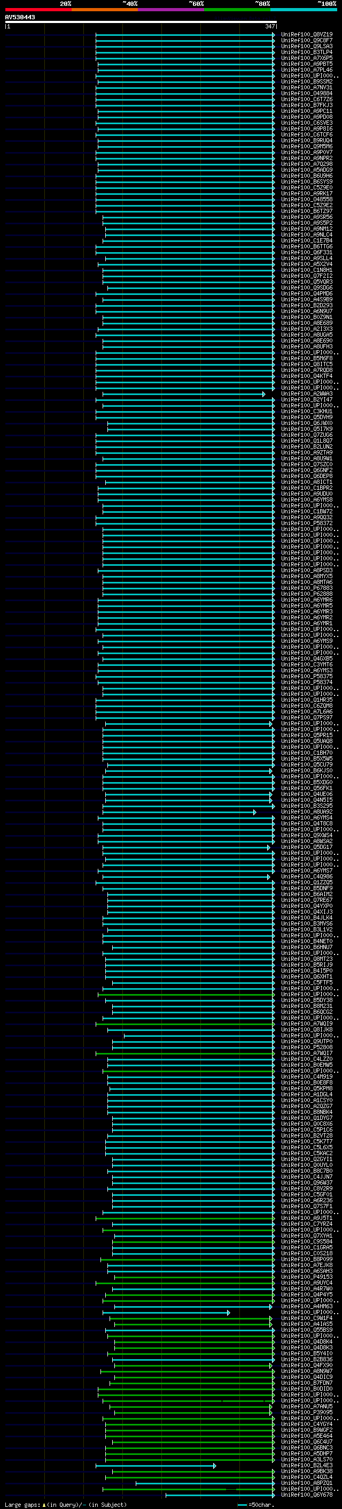The image size is (342, 1509).
Task: Click the alignment bar for UniRef100_A7PL46
Action: coord(186,70)
